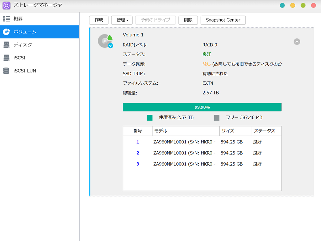The image size is (321, 241).
Task: Click the 予備のドライブ button
Action: click(155, 20)
